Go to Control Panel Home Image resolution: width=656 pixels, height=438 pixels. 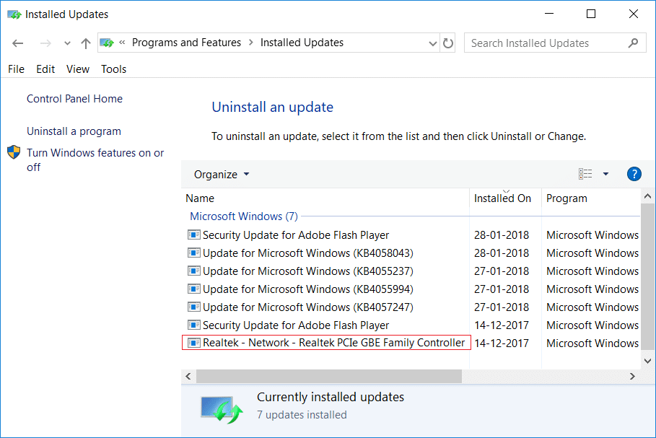pyautogui.click(x=74, y=99)
